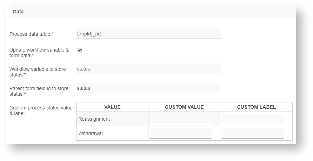This screenshot has height=161, width=313.
Task: Click Custom Value field for Reassignment row
Action: click(181, 119)
